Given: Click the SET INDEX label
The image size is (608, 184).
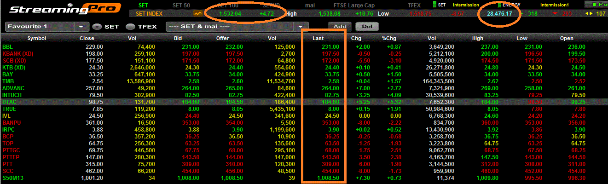Looking at the screenshot, I should click(149, 14).
